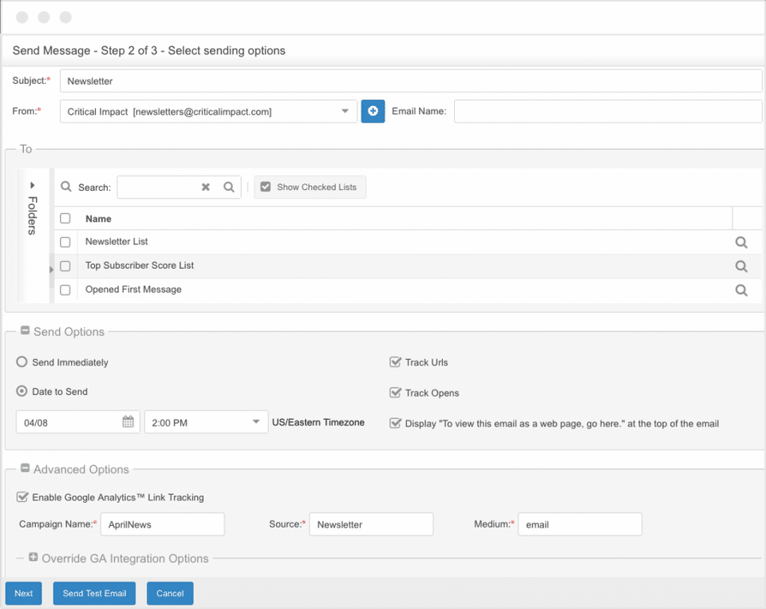Check the Opened First Message checkbox
766x609 pixels.
click(65, 290)
